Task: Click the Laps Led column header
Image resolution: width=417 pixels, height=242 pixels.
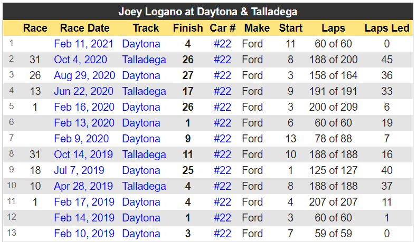Action: click(x=387, y=28)
